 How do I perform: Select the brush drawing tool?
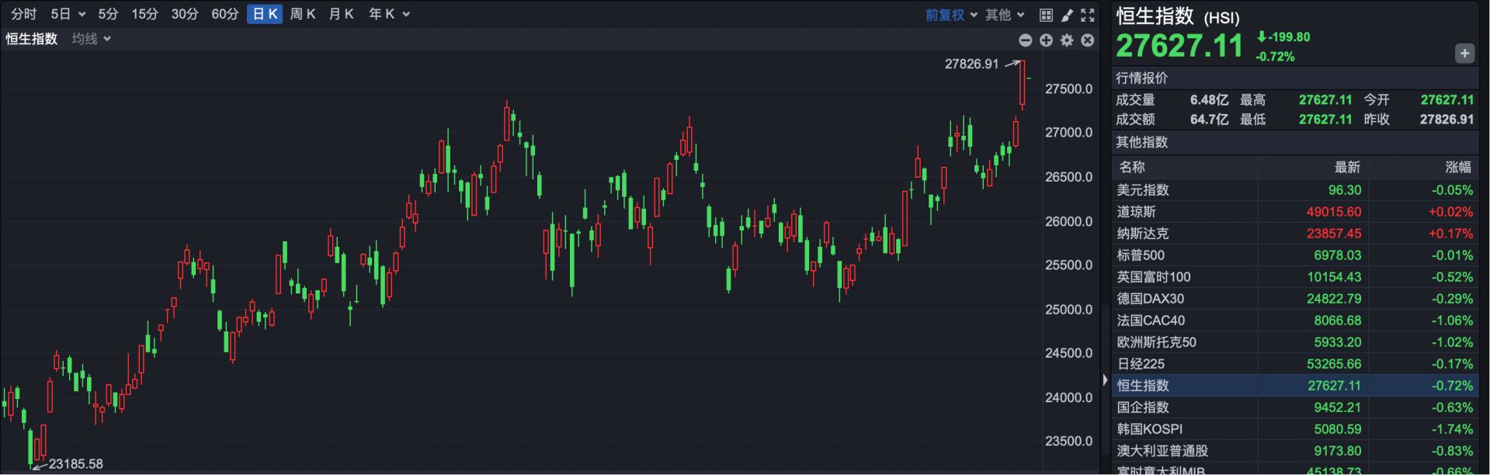tap(1067, 15)
